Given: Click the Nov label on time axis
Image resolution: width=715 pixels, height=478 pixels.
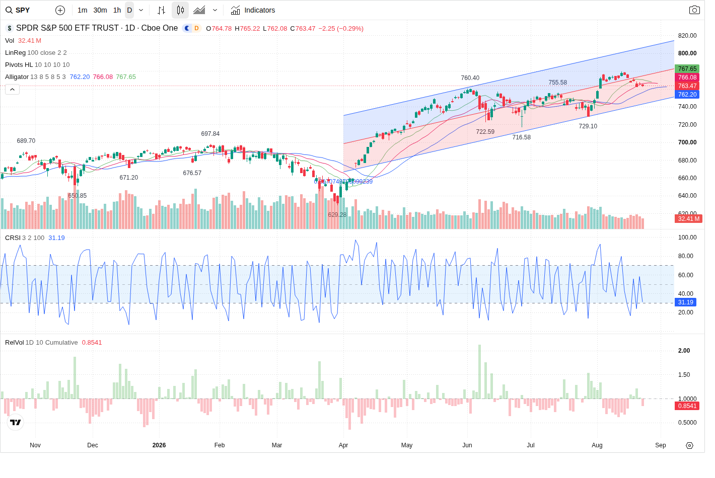Looking at the screenshot, I should (x=35, y=445).
